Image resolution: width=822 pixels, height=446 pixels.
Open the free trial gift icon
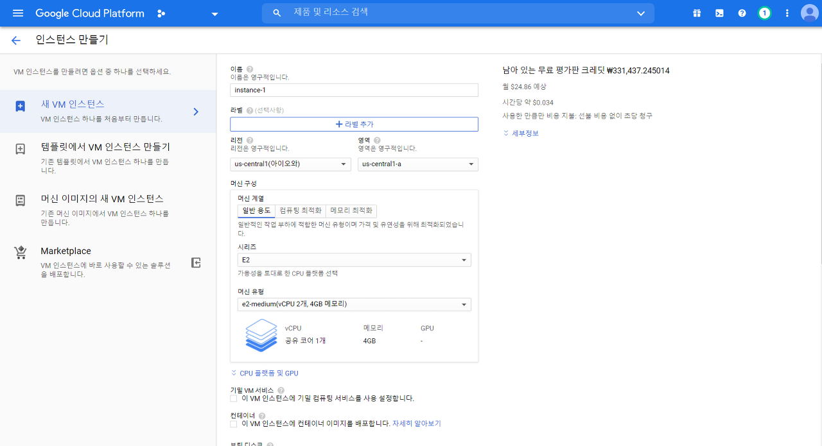click(x=697, y=13)
